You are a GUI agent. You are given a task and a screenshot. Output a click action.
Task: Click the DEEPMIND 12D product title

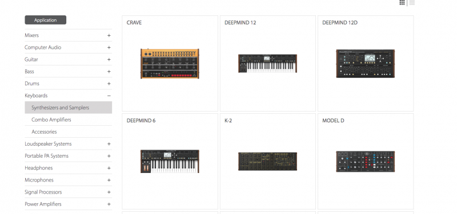point(340,23)
